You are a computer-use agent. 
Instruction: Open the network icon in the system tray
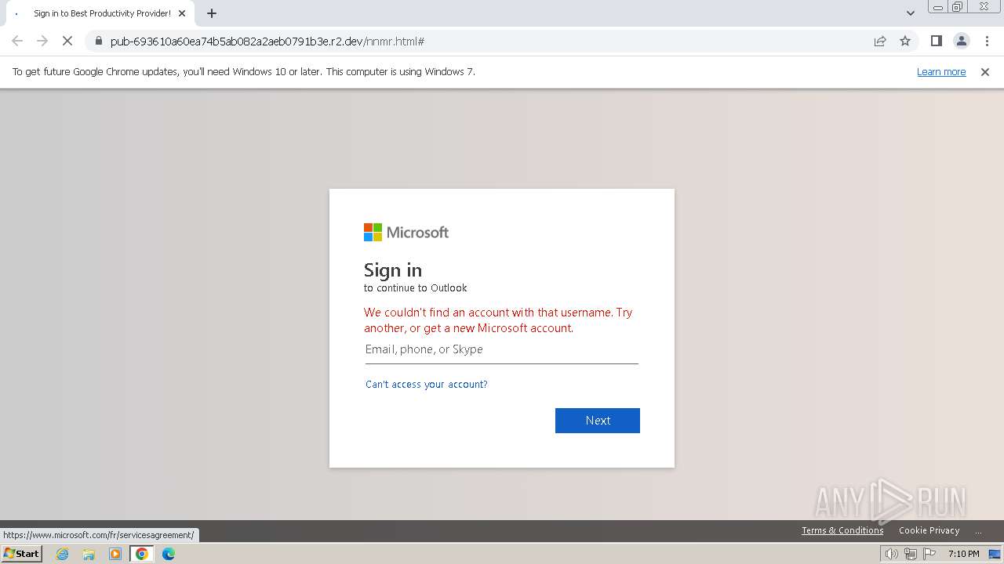pyautogui.click(x=910, y=554)
